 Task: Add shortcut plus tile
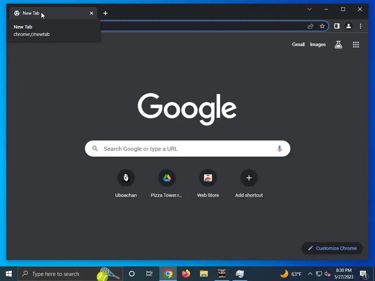(x=249, y=184)
